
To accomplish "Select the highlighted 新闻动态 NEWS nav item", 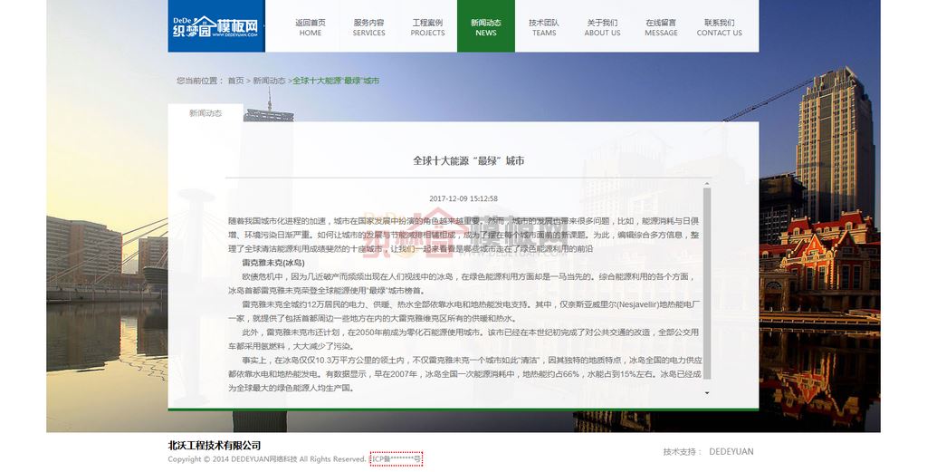I will pyautogui.click(x=485, y=27).
